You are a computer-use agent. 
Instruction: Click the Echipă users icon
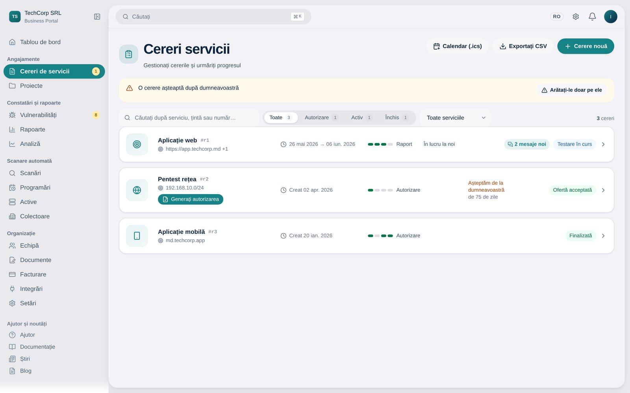click(12, 246)
